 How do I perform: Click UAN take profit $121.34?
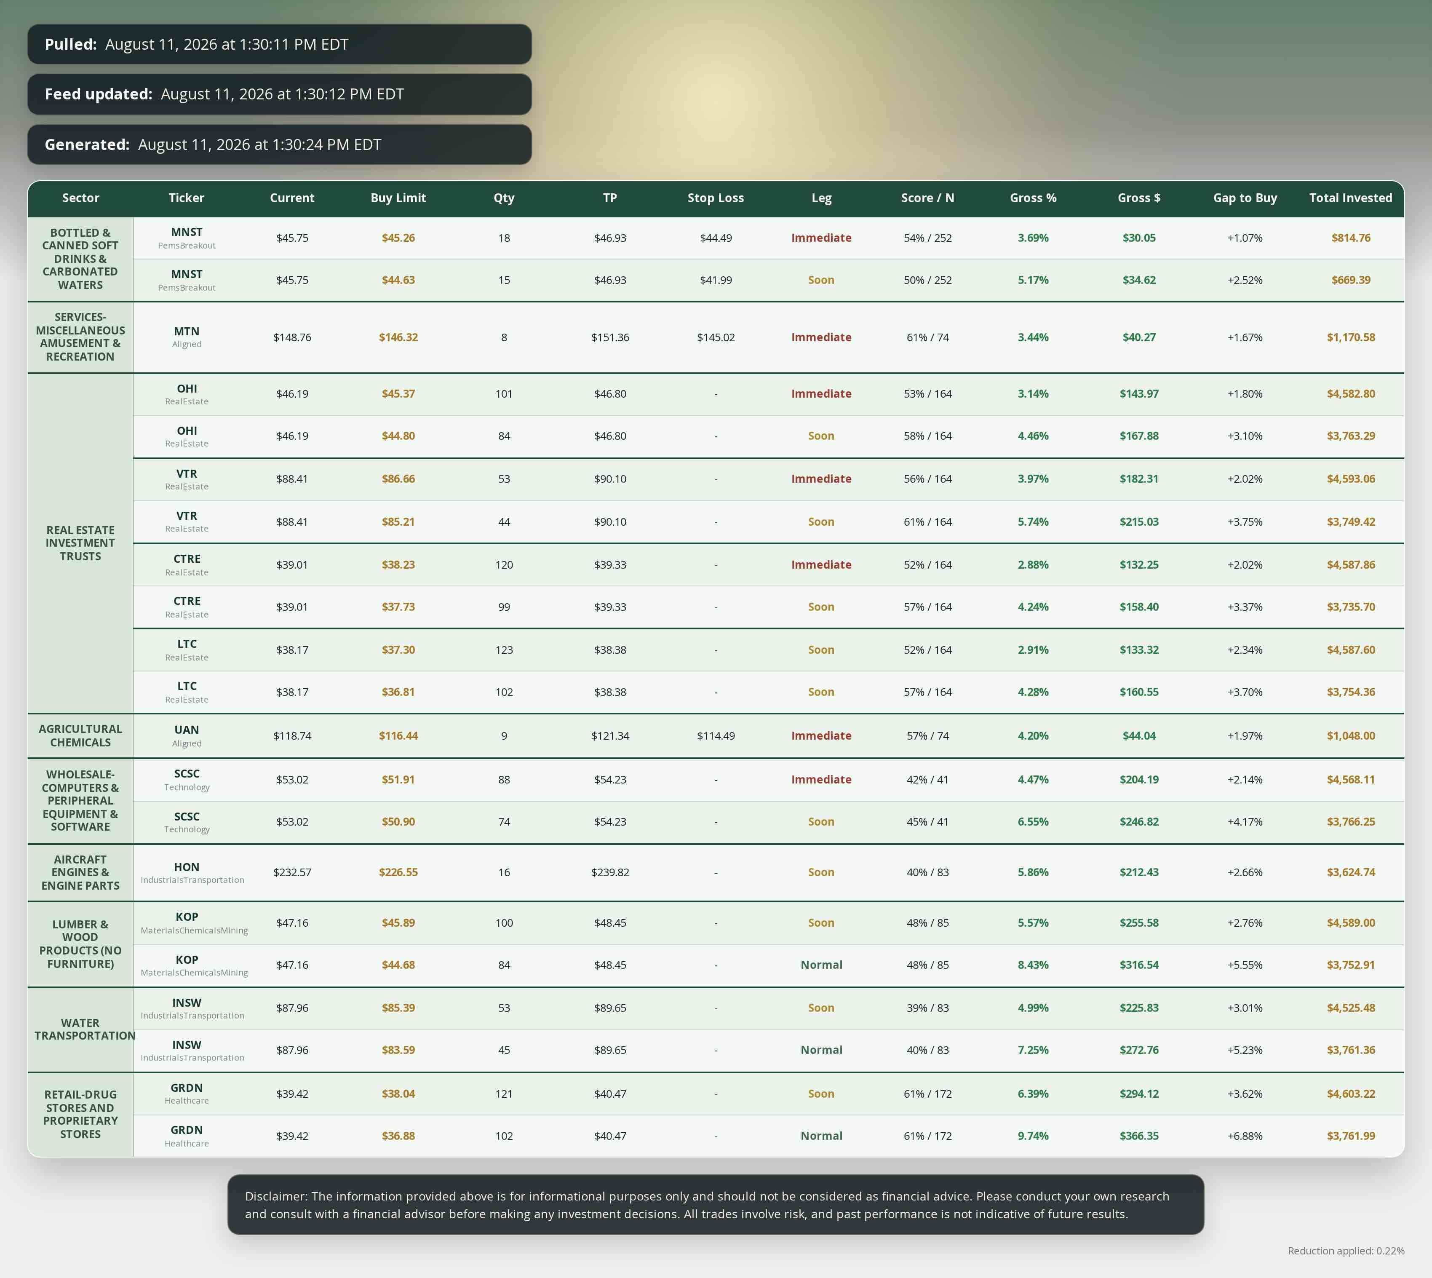pyautogui.click(x=610, y=736)
